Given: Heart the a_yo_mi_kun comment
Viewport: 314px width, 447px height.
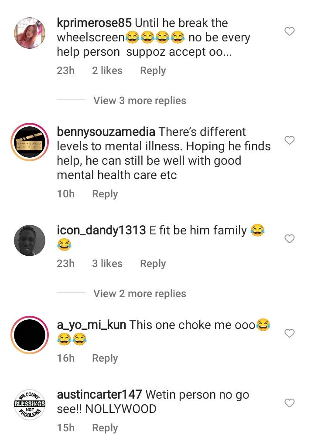Looking at the screenshot, I should point(289,333).
